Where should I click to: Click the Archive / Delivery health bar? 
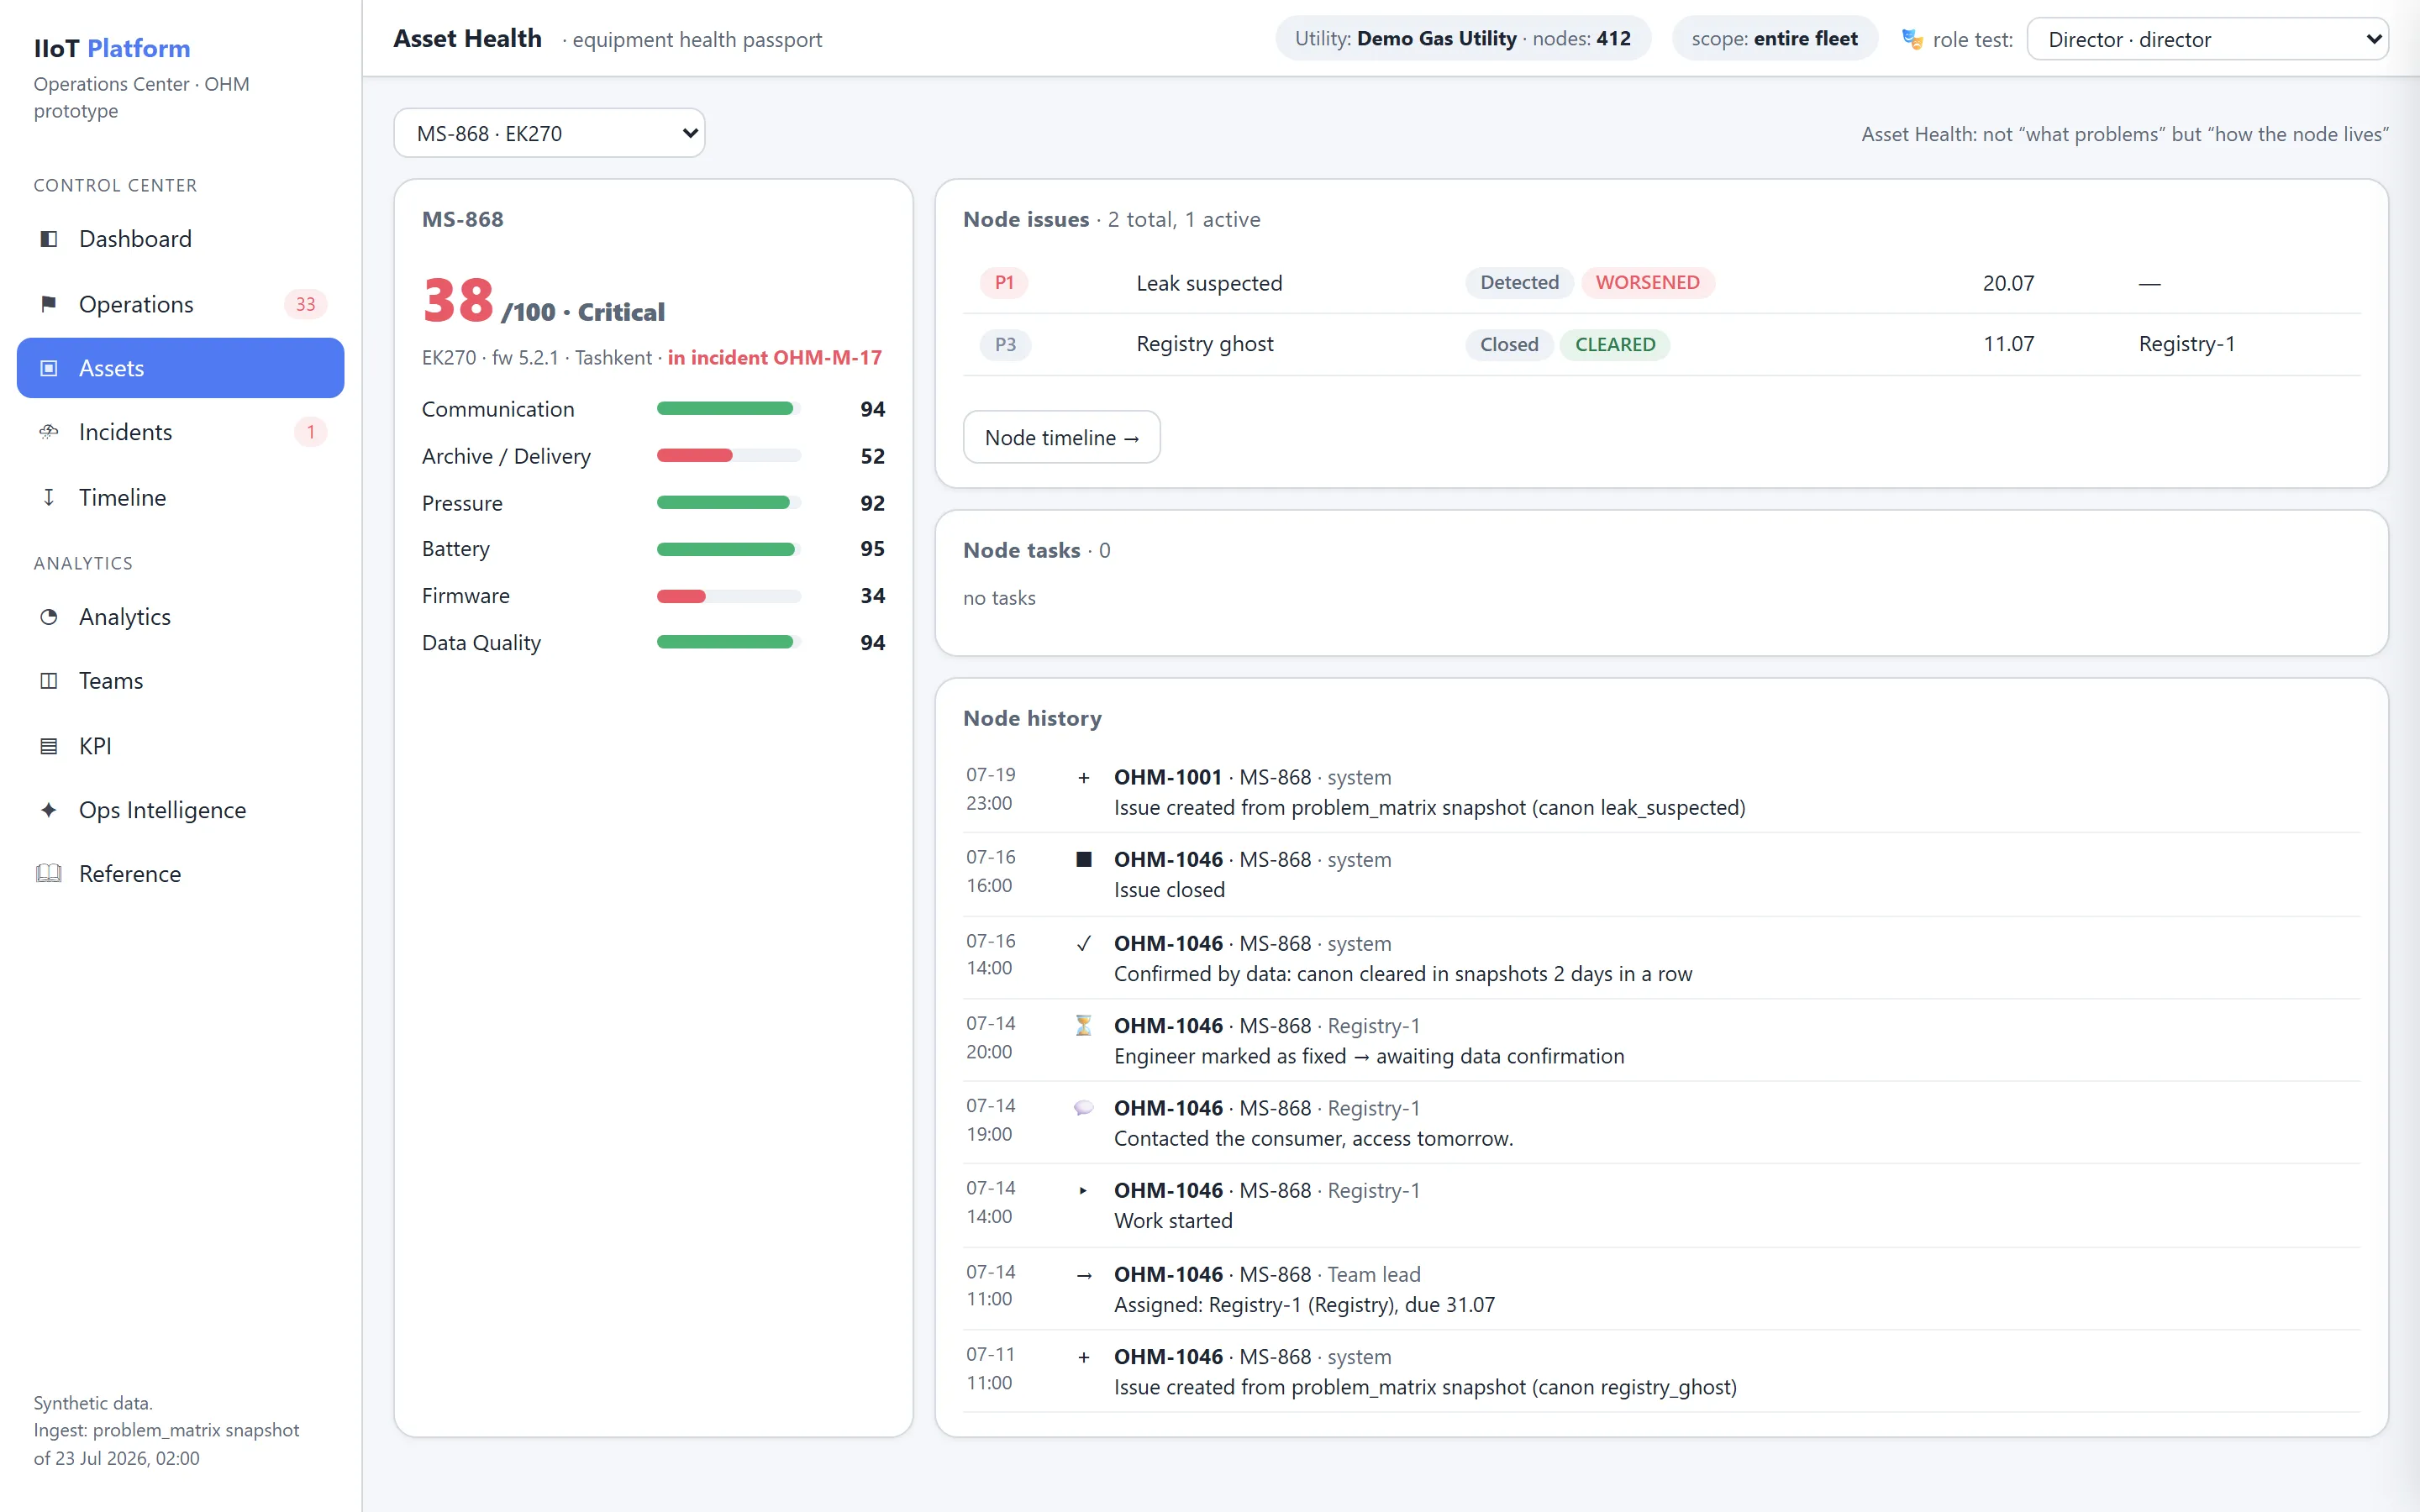(729, 455)
